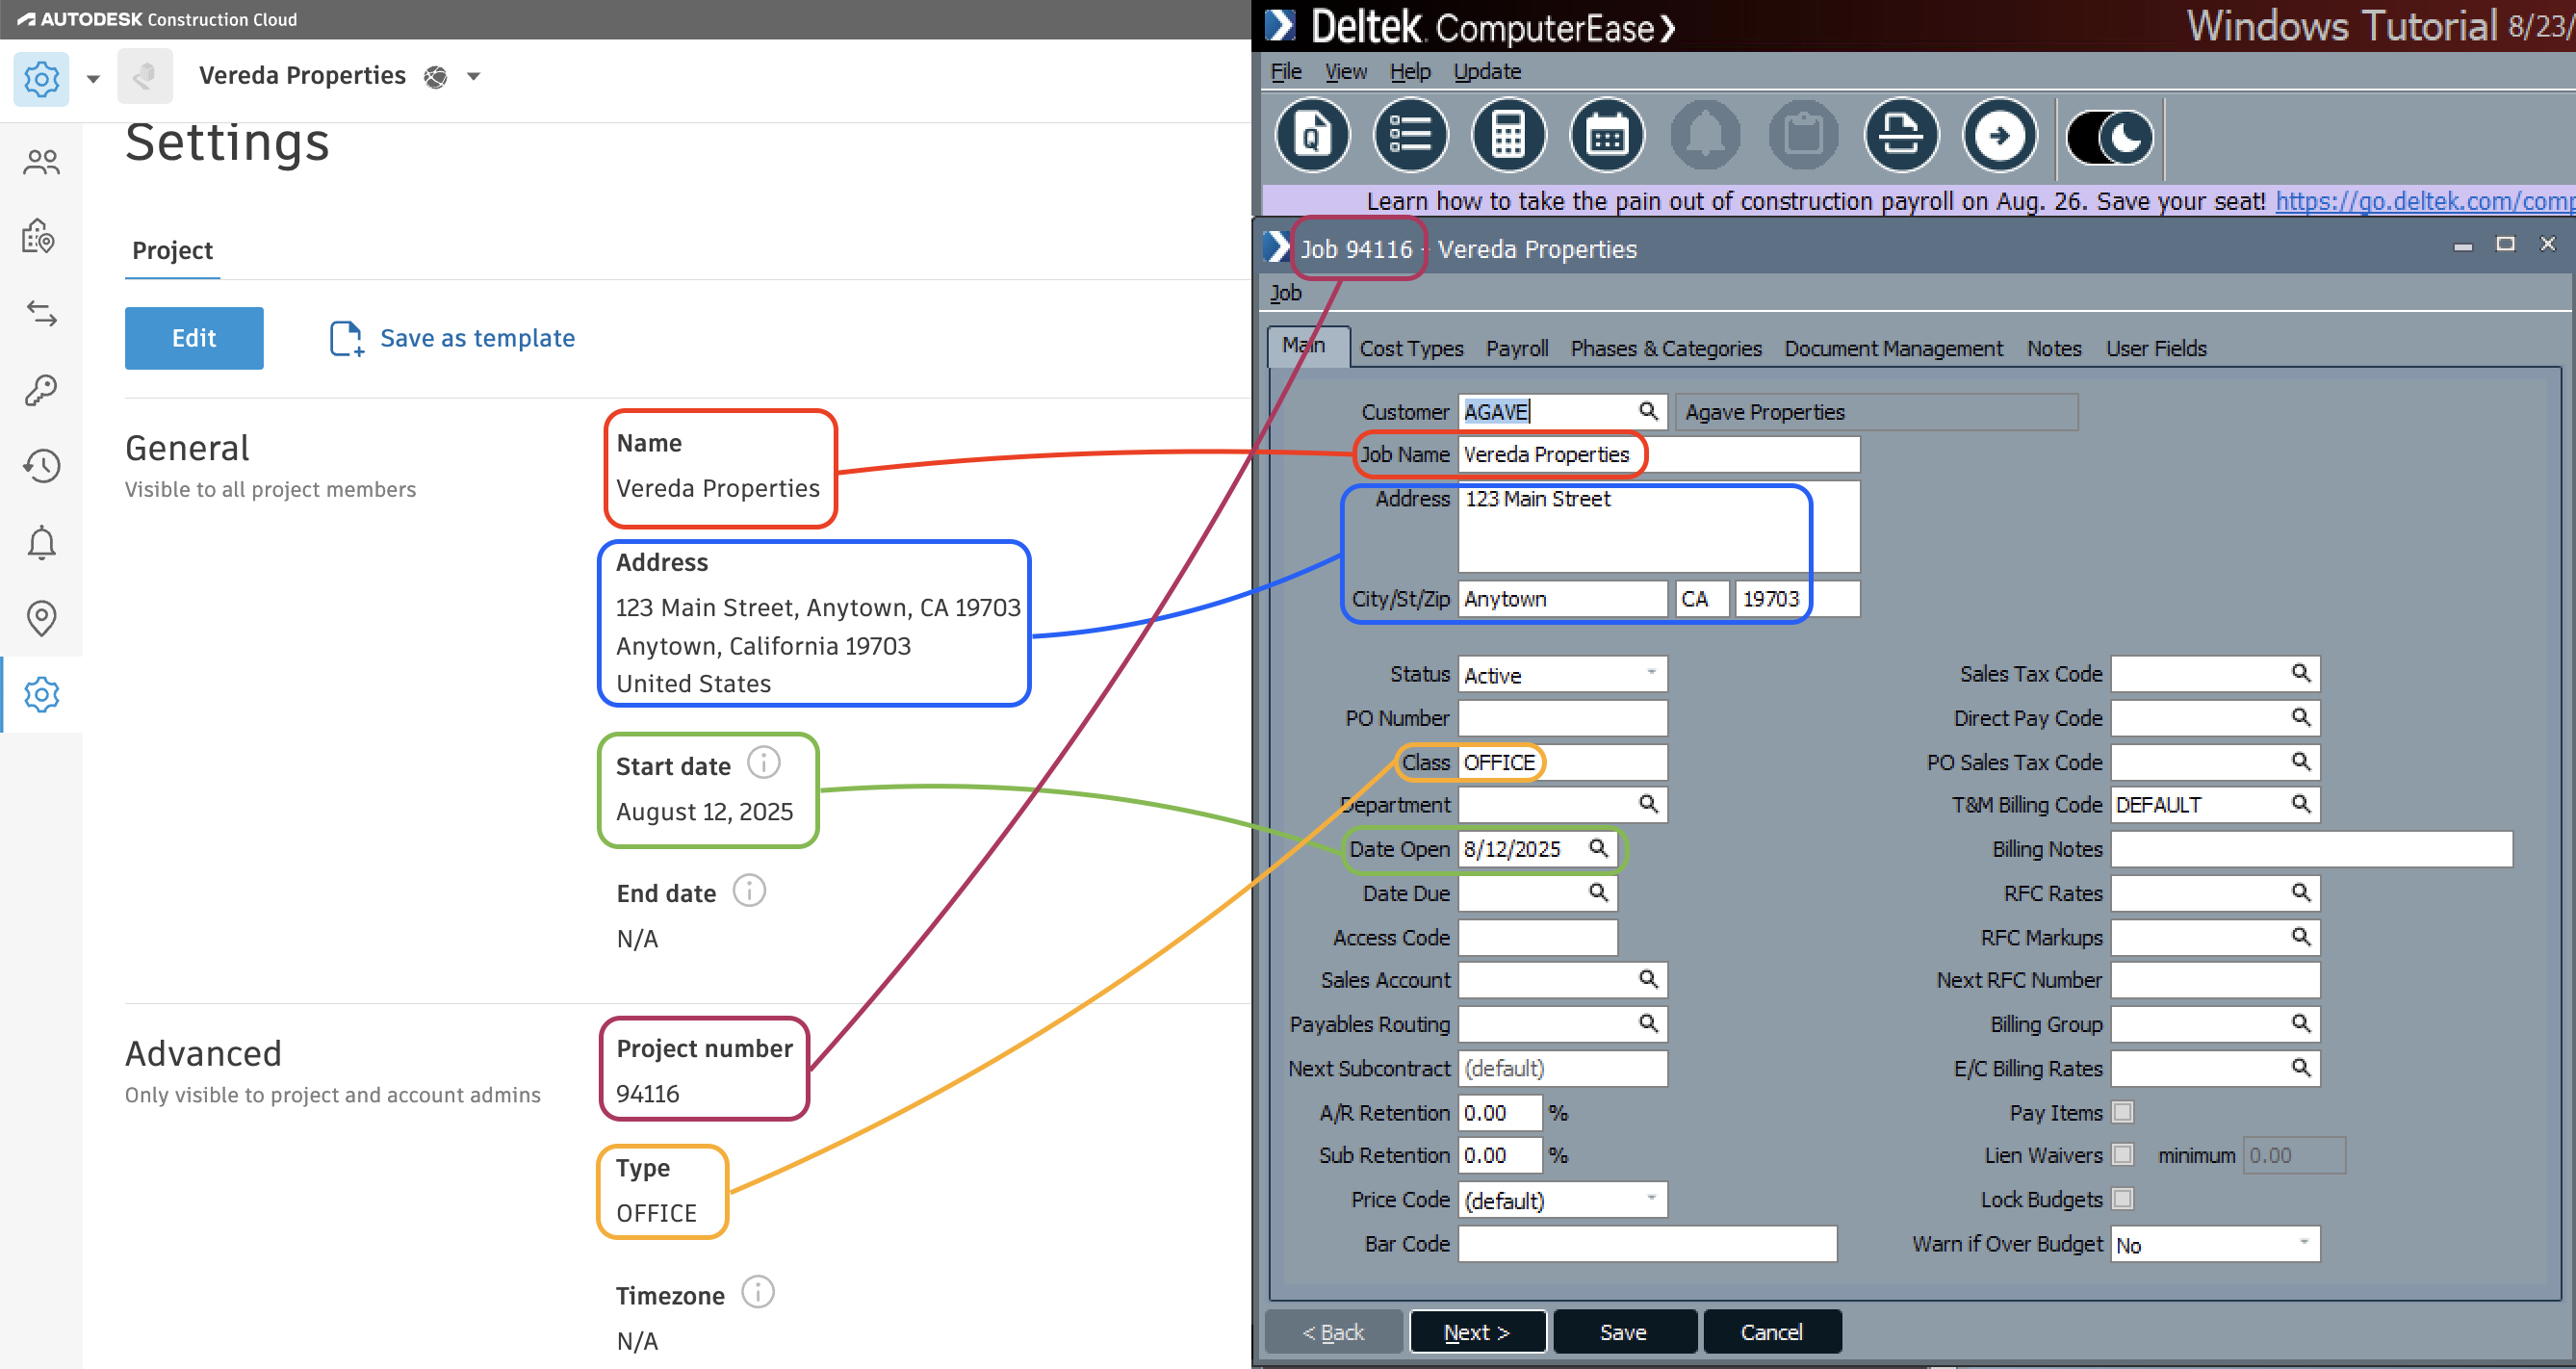Image resolution: width=2576 pixels, height=1369 pixels.
Task: Toggle the dark mode moon switch
Action: point(2110,136)
